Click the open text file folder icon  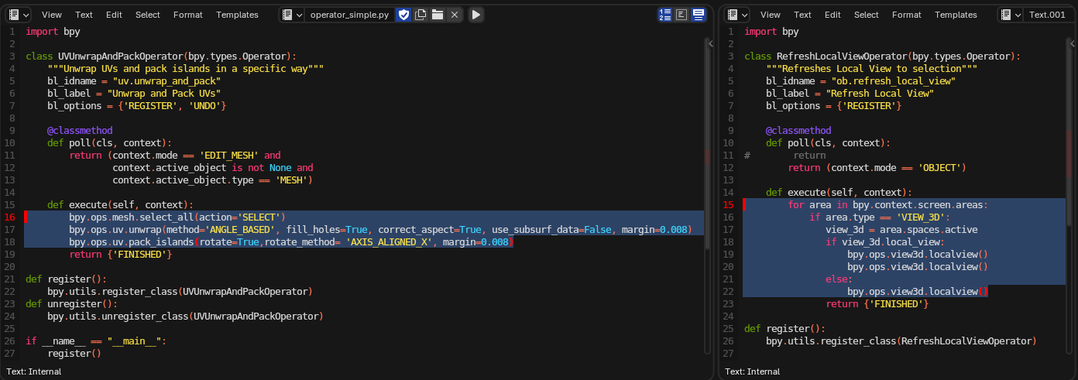click(438, 15)
